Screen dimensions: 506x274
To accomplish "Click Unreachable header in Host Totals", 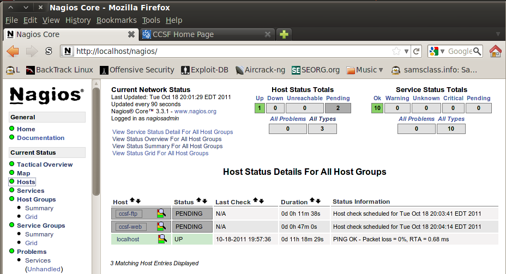I will click(305, 98).
